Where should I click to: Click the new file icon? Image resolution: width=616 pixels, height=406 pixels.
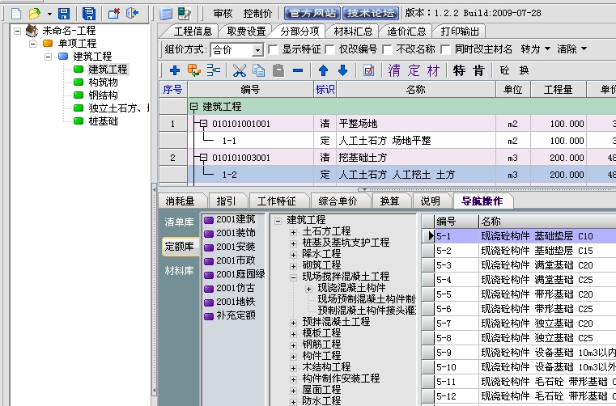pos(16,14)
